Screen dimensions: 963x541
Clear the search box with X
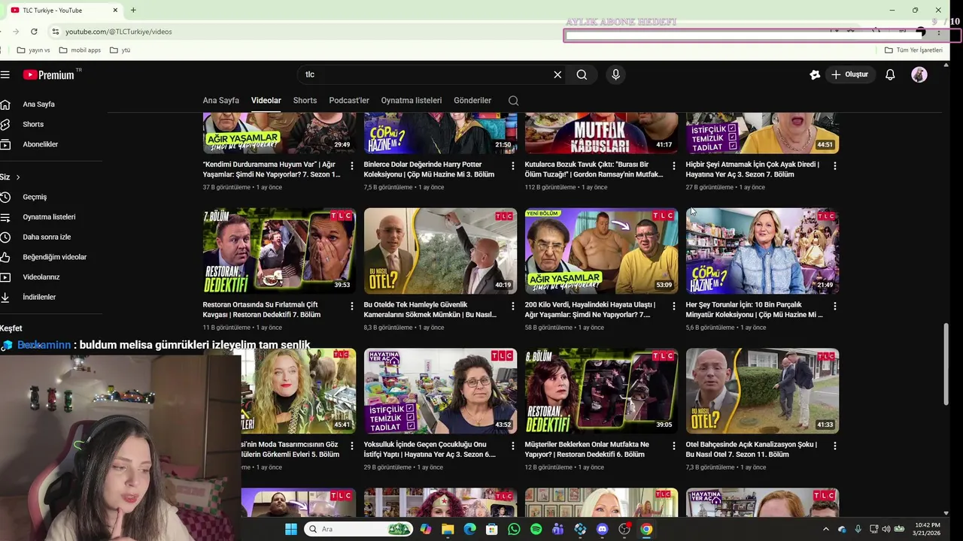pos(557,74)
